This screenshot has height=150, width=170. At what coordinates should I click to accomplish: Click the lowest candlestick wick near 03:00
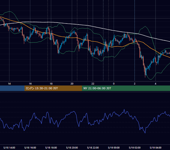[145, 76]
